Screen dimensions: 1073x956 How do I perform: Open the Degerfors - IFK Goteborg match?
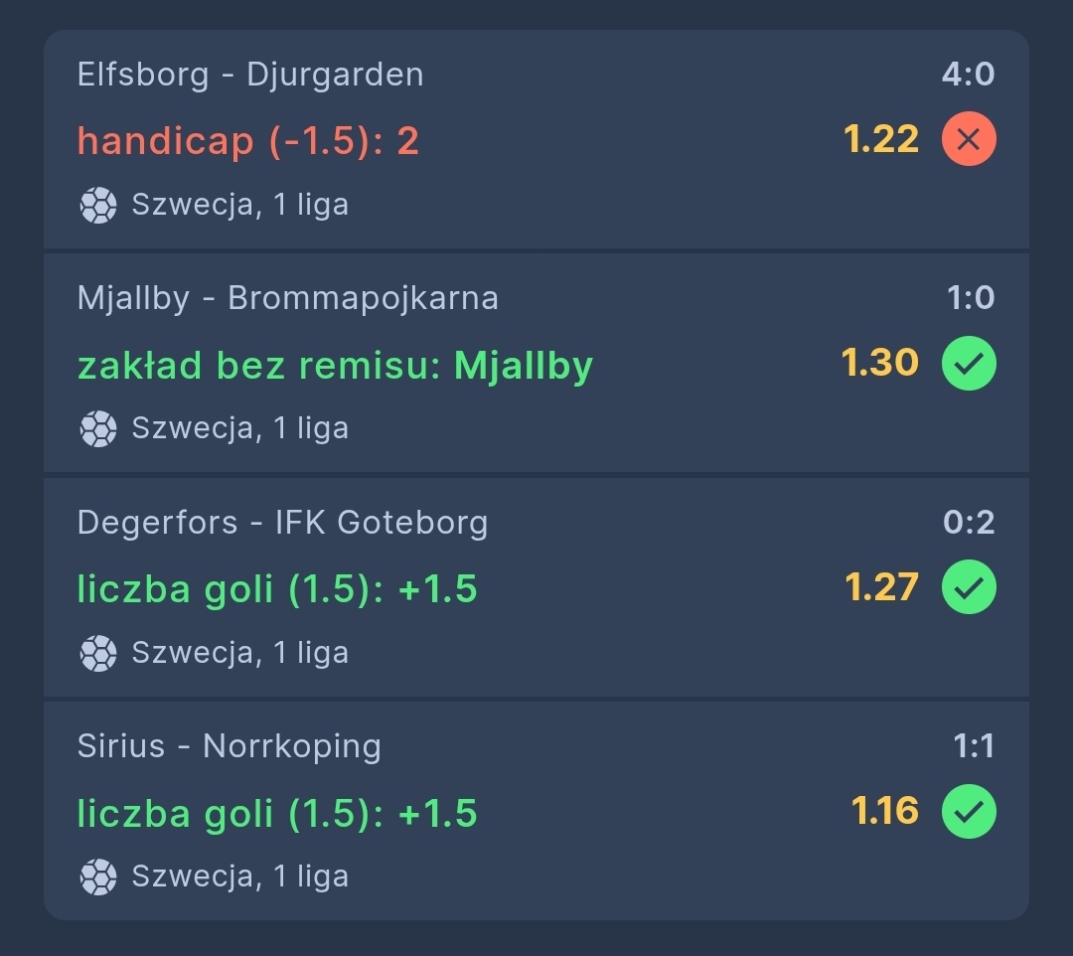point(282,523)
